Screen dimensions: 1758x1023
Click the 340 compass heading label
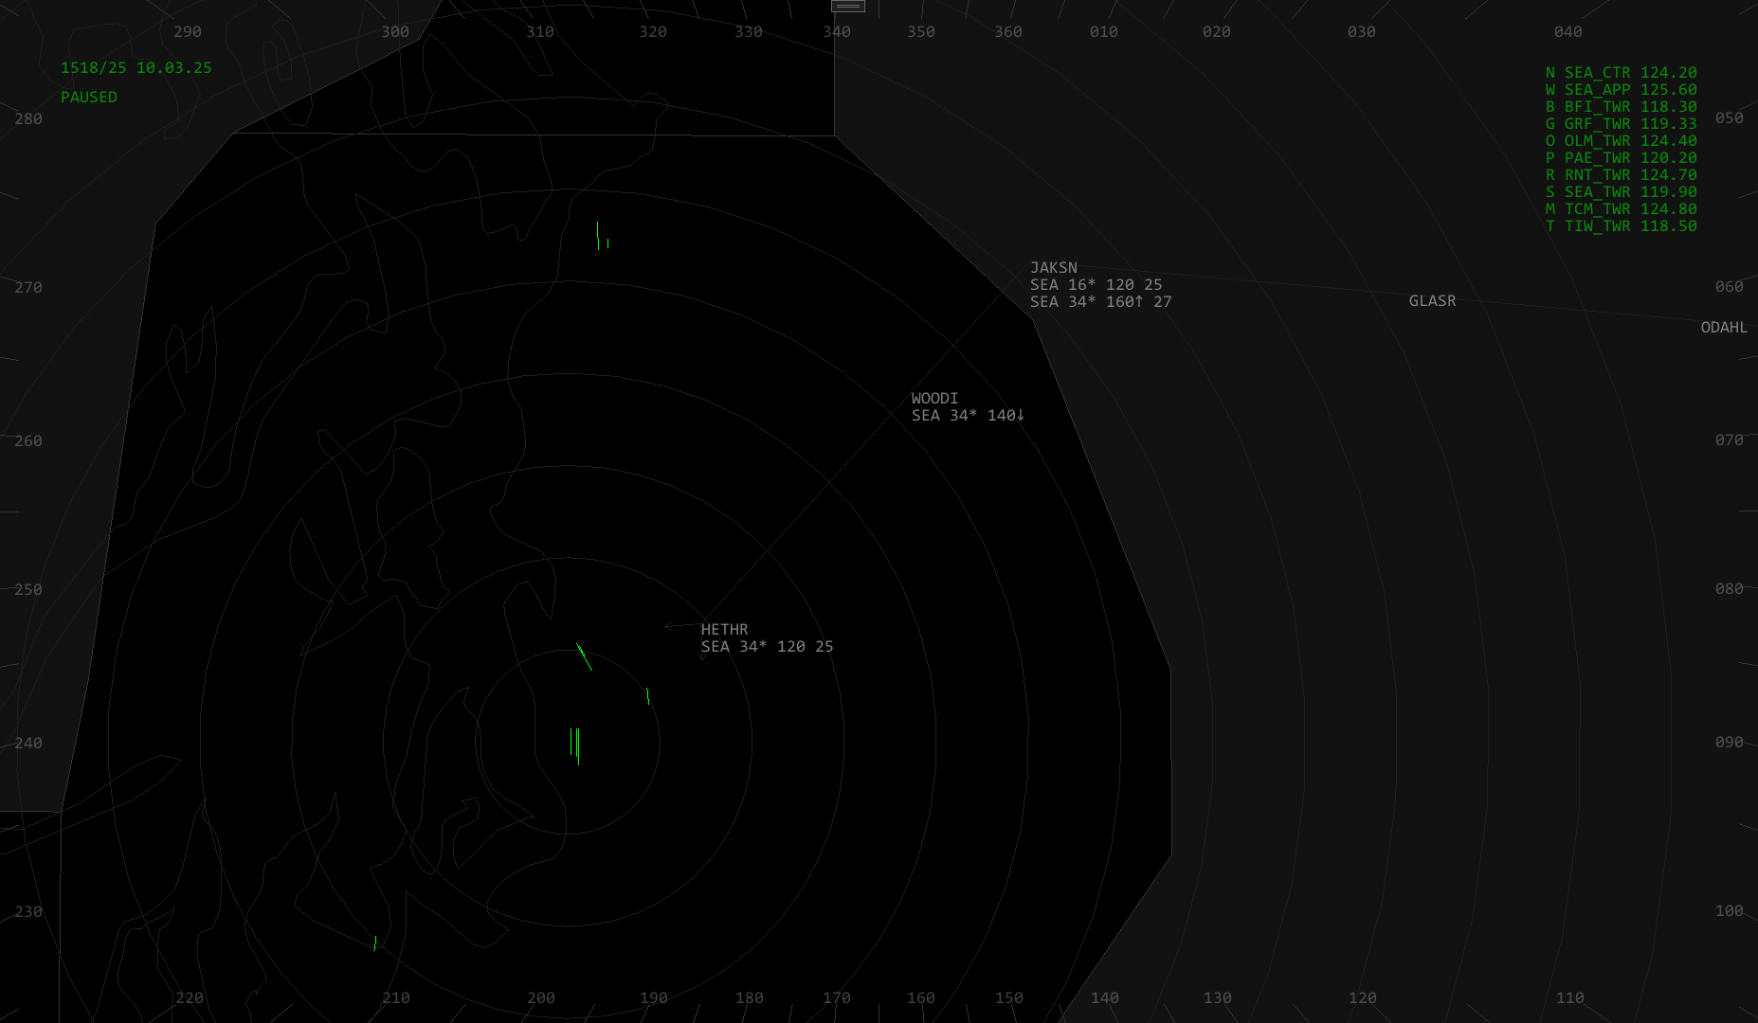[837, 32]
